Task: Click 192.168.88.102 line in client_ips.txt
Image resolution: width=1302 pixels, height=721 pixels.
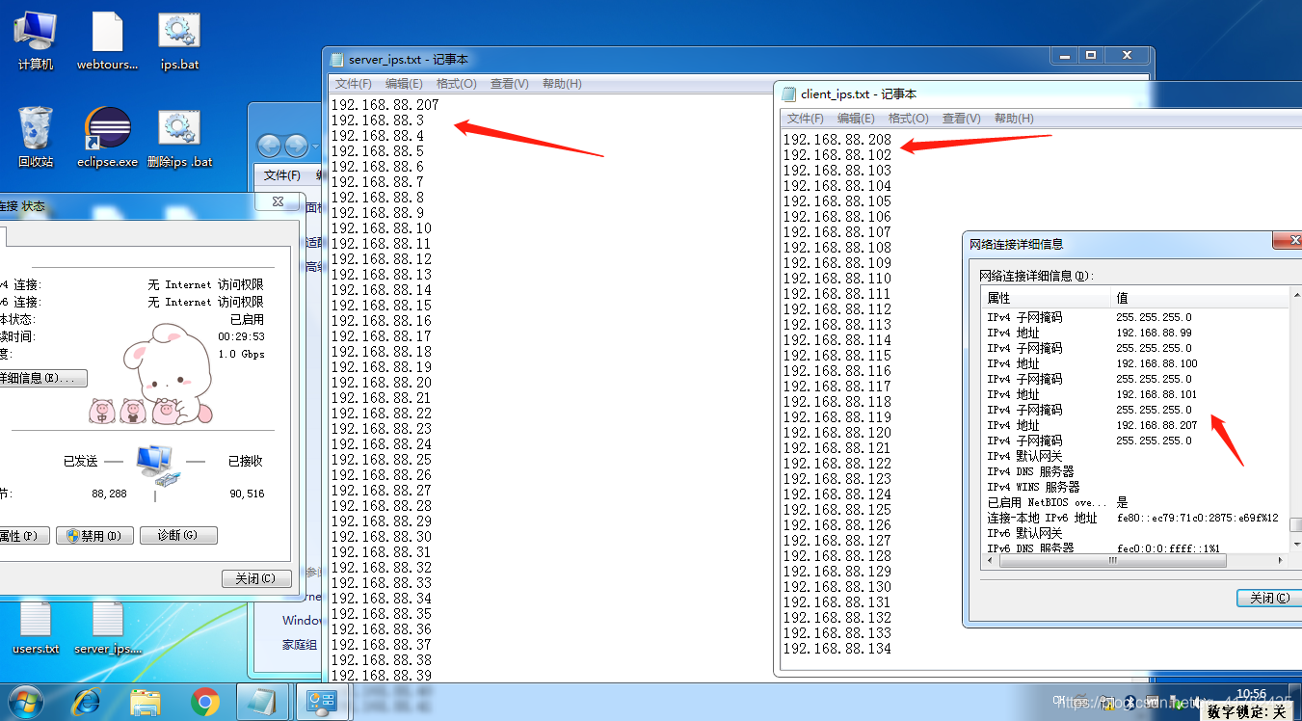Action: 837,154
